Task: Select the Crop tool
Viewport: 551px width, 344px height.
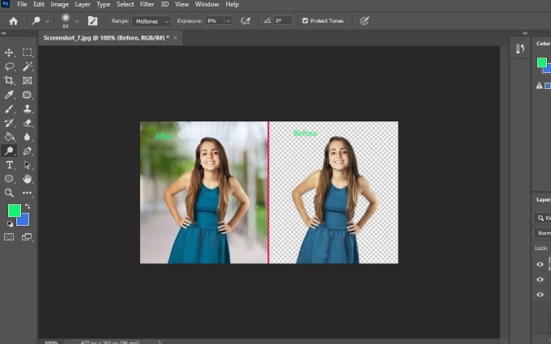Action: point(9,80)
